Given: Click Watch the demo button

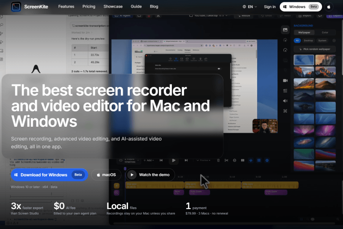Looking at the screenshot, I should tap(150, 175).
